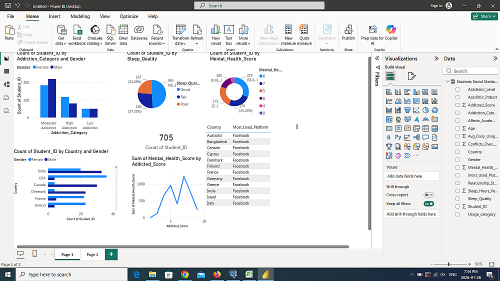Image resolution: width=500 pixels, height=281 pixels.
Task: Tick the Gender field checkbox
Action: point(457,160)
